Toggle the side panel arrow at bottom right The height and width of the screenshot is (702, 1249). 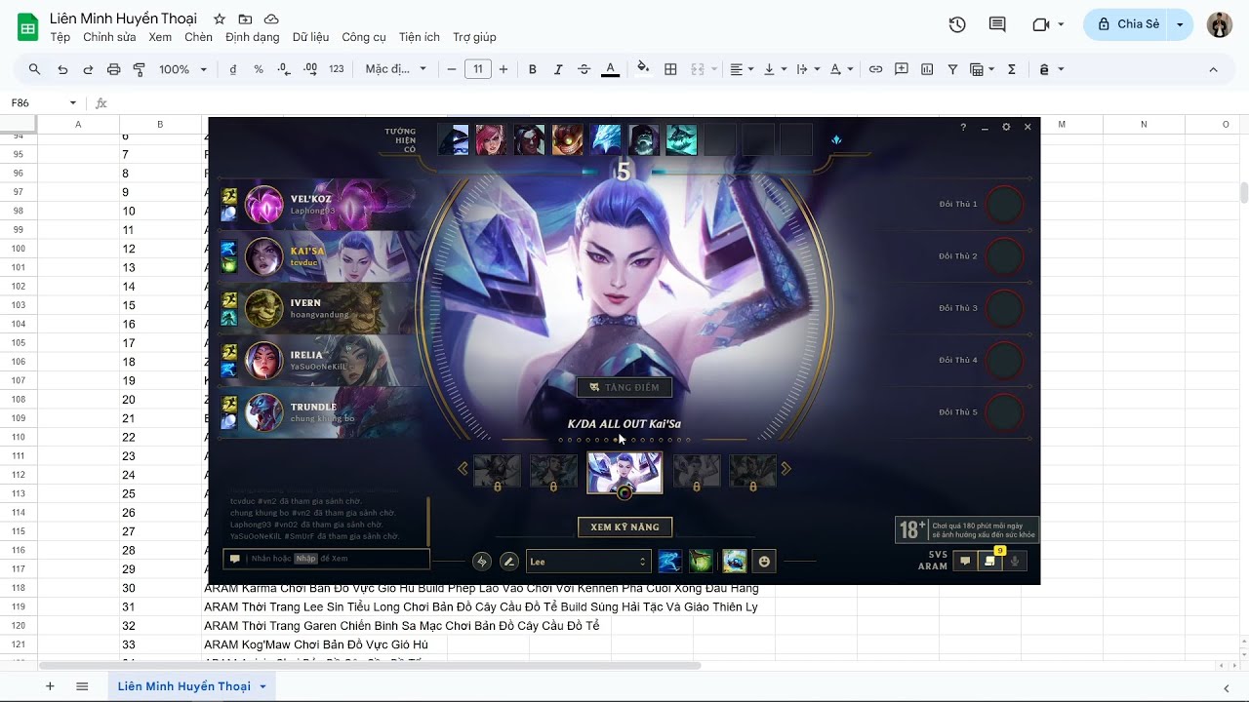click(x=1227, y=688)
